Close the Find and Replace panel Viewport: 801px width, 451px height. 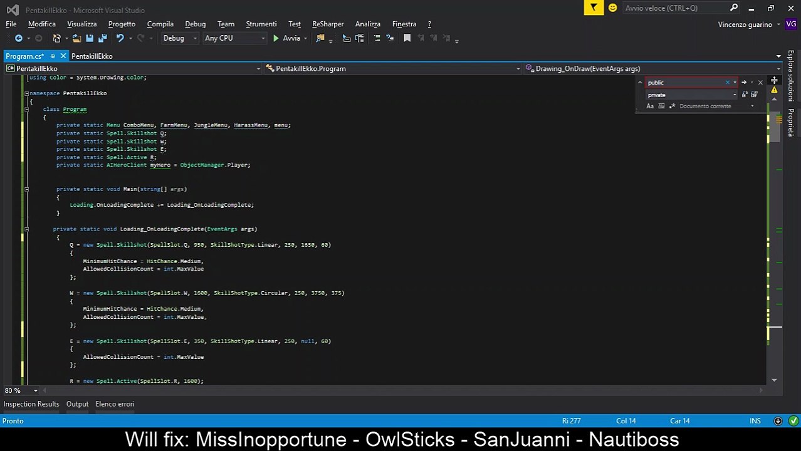[x=760, y=82]
